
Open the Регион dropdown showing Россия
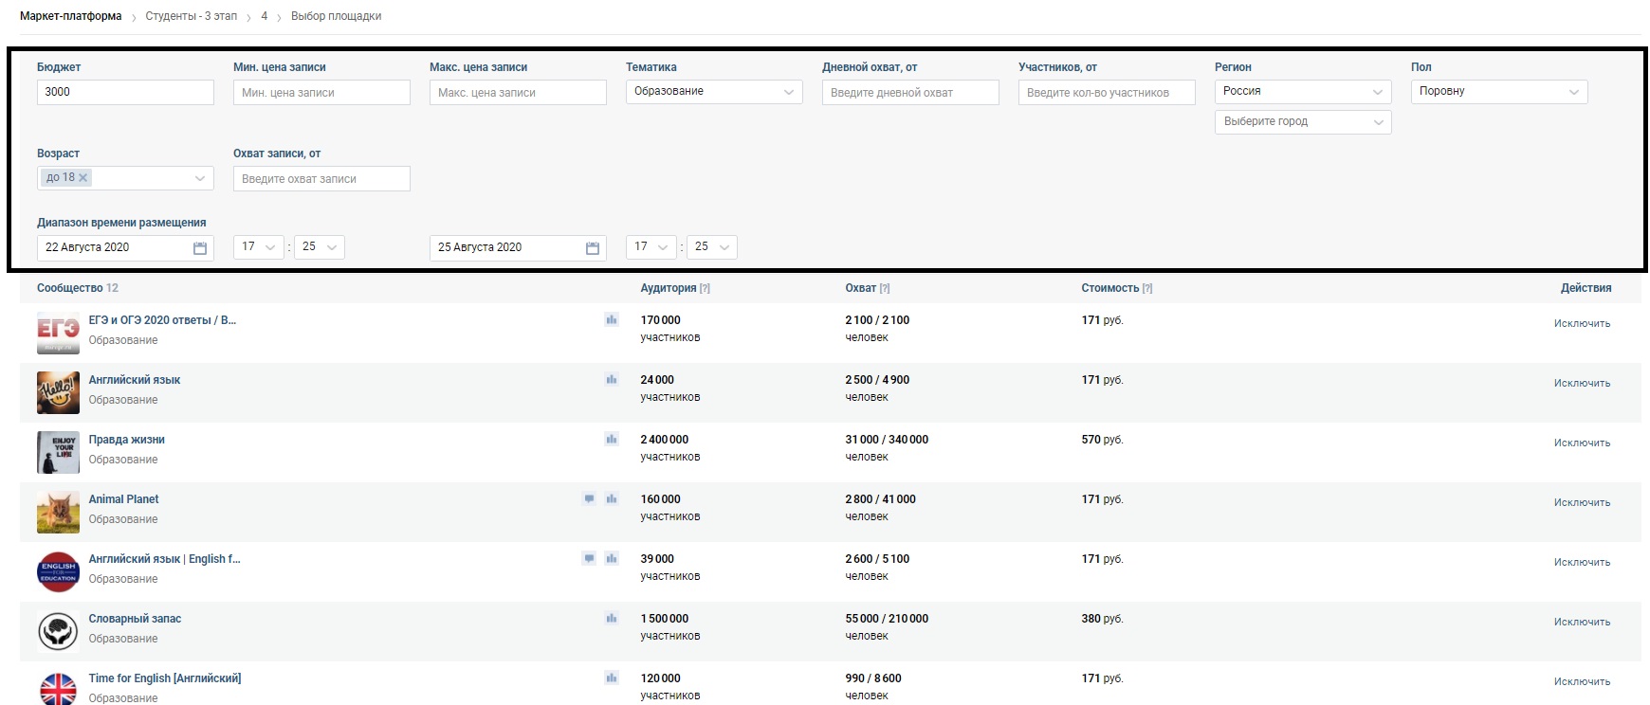coord(1303,92)
